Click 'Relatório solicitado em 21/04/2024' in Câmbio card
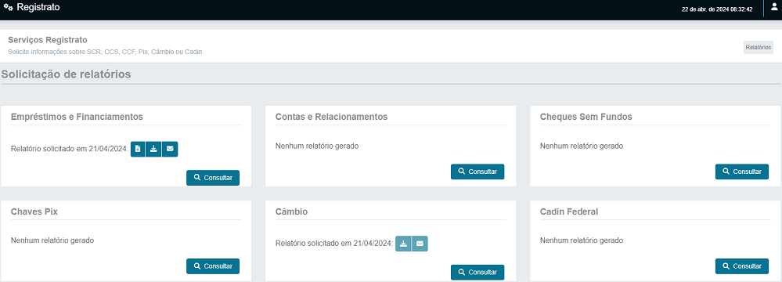The height and width of the screenshot is (282, 782). [x=334, y=244]
